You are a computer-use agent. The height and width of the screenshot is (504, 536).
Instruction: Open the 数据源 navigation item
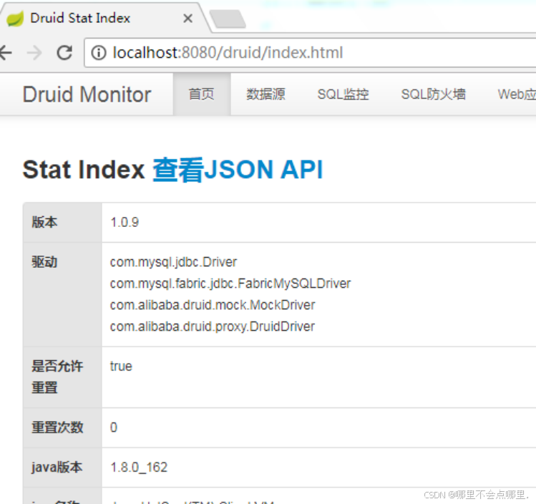point(265,94)
